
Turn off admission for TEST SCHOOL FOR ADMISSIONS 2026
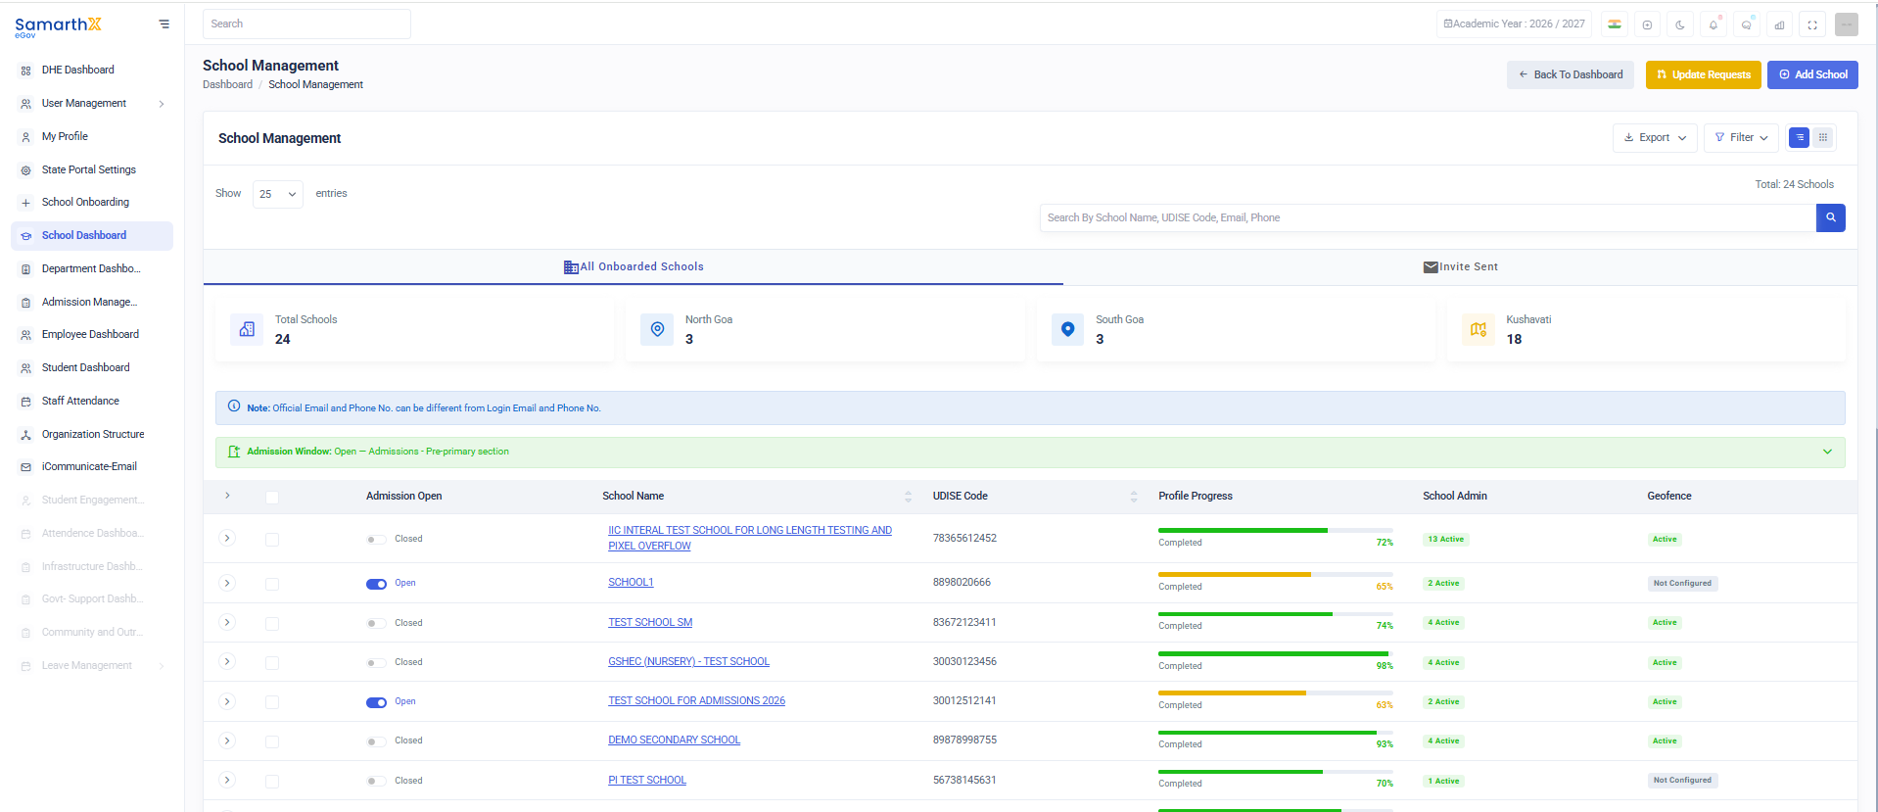tap(376, 702)
